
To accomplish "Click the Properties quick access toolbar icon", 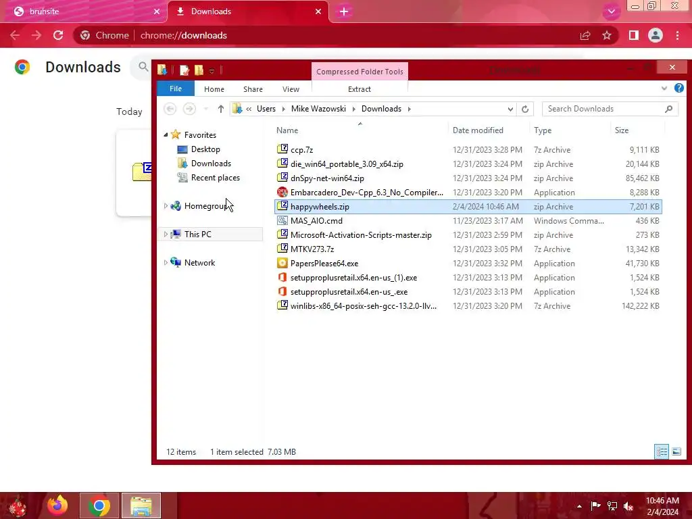I will pyautogui.click(x=184, y=70).
